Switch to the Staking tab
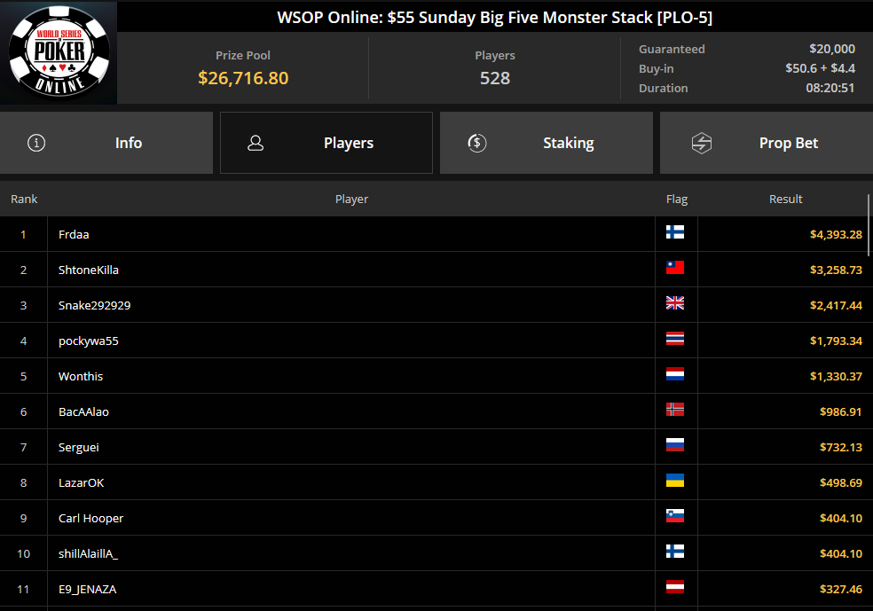 click(547, 143)
